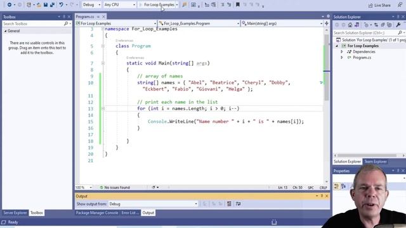Open the For Loop Examples project dropdown
This screenshot has width=406, height=228.
point(116,23)
